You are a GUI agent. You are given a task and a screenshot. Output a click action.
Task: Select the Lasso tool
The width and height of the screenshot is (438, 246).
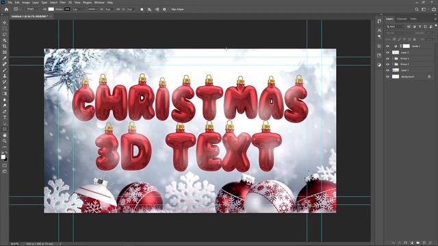point(5,35)
